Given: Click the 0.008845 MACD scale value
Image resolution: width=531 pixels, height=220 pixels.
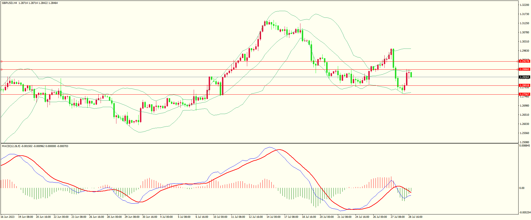Looking at the screenshot, I should tap(525, 146).
